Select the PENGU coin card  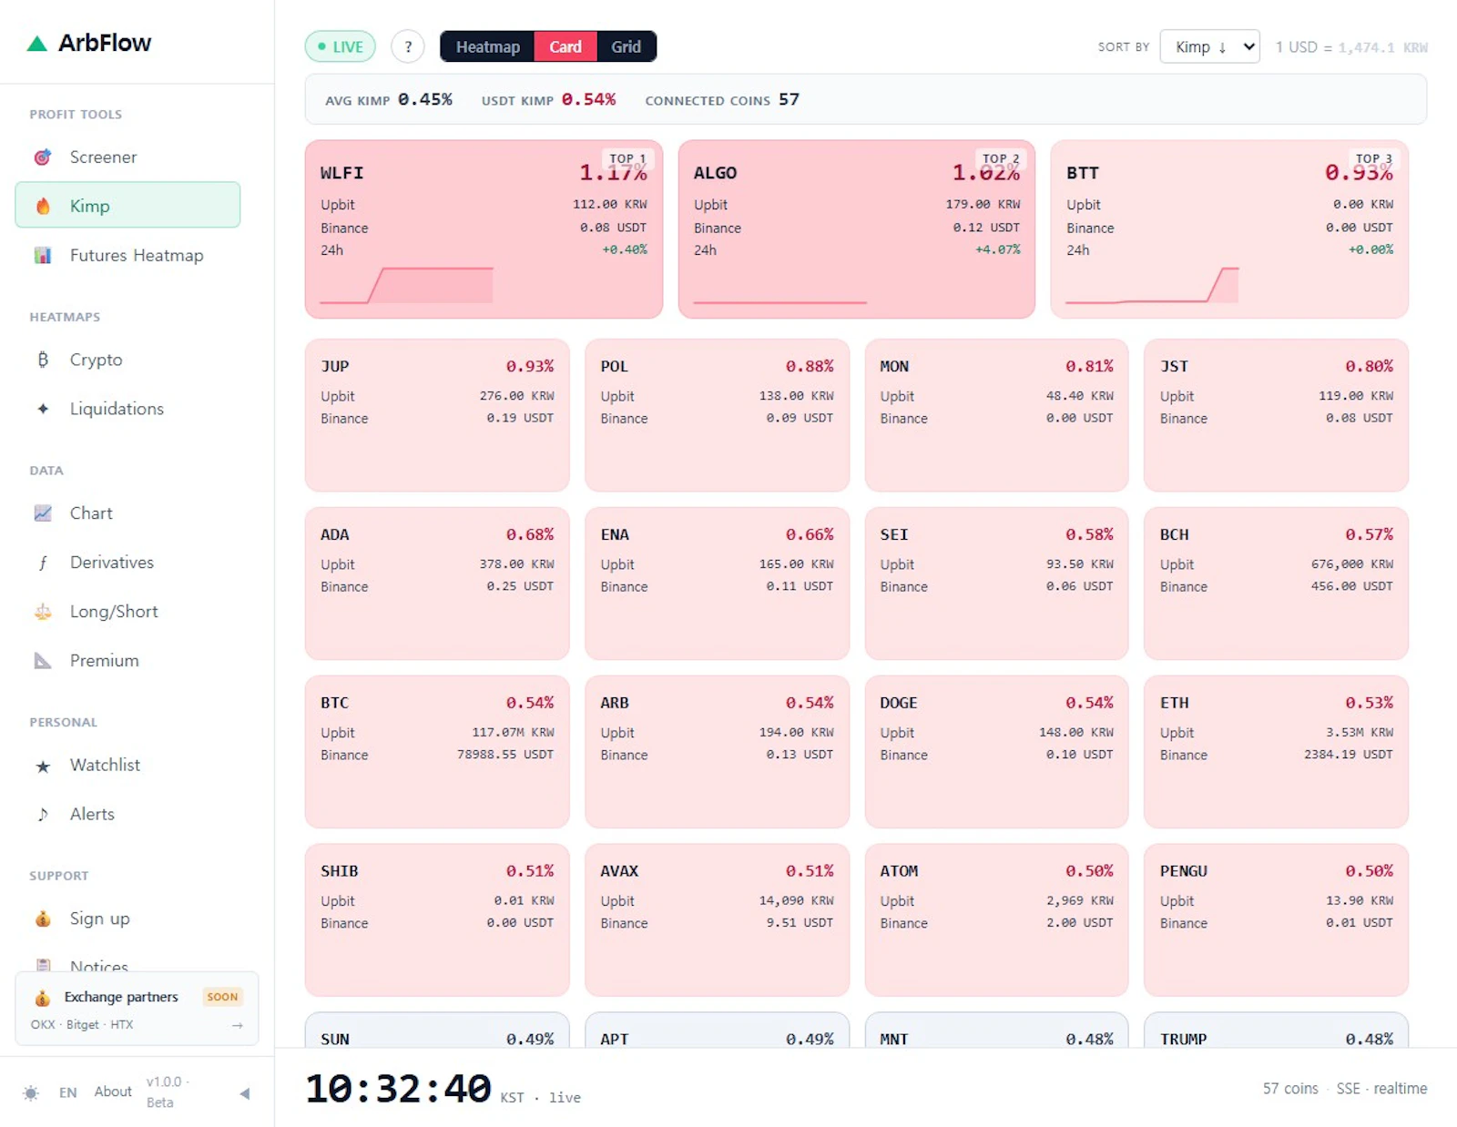coord(1276,920)
